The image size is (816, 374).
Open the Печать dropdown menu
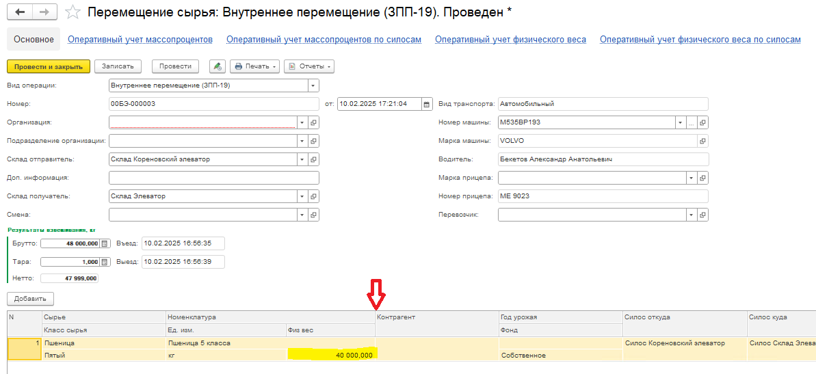coord(255,66)
